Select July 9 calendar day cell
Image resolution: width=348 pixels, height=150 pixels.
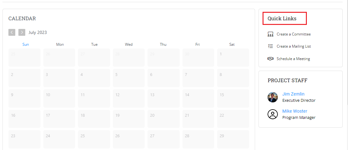[x=24, y=98]
